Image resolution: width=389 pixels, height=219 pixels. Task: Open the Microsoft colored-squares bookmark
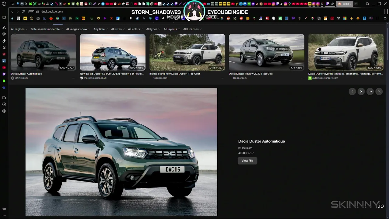tap(345, 18)
